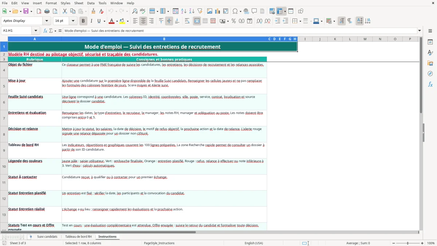Viewport: 437px width, 246px height.
Task: Click the Copy icon
Action: point(72,11)
